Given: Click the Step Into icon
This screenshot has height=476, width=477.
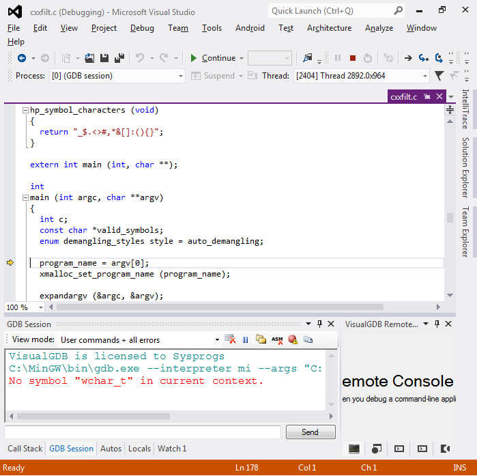Looking at the screenshot, I should click(x=424, y=58).
